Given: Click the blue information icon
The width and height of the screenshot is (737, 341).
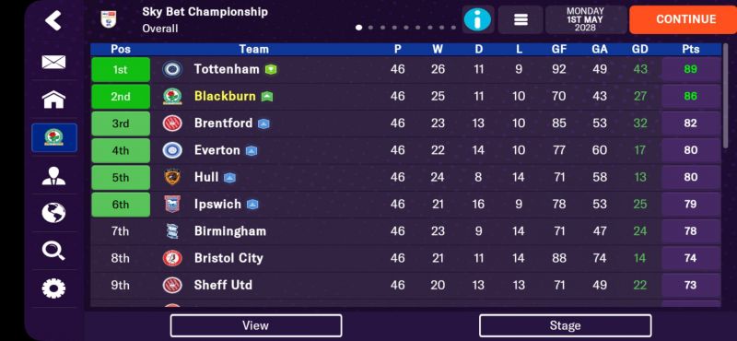Looking at the screenshot, I should pyautogui.click(x=477, y=19).
